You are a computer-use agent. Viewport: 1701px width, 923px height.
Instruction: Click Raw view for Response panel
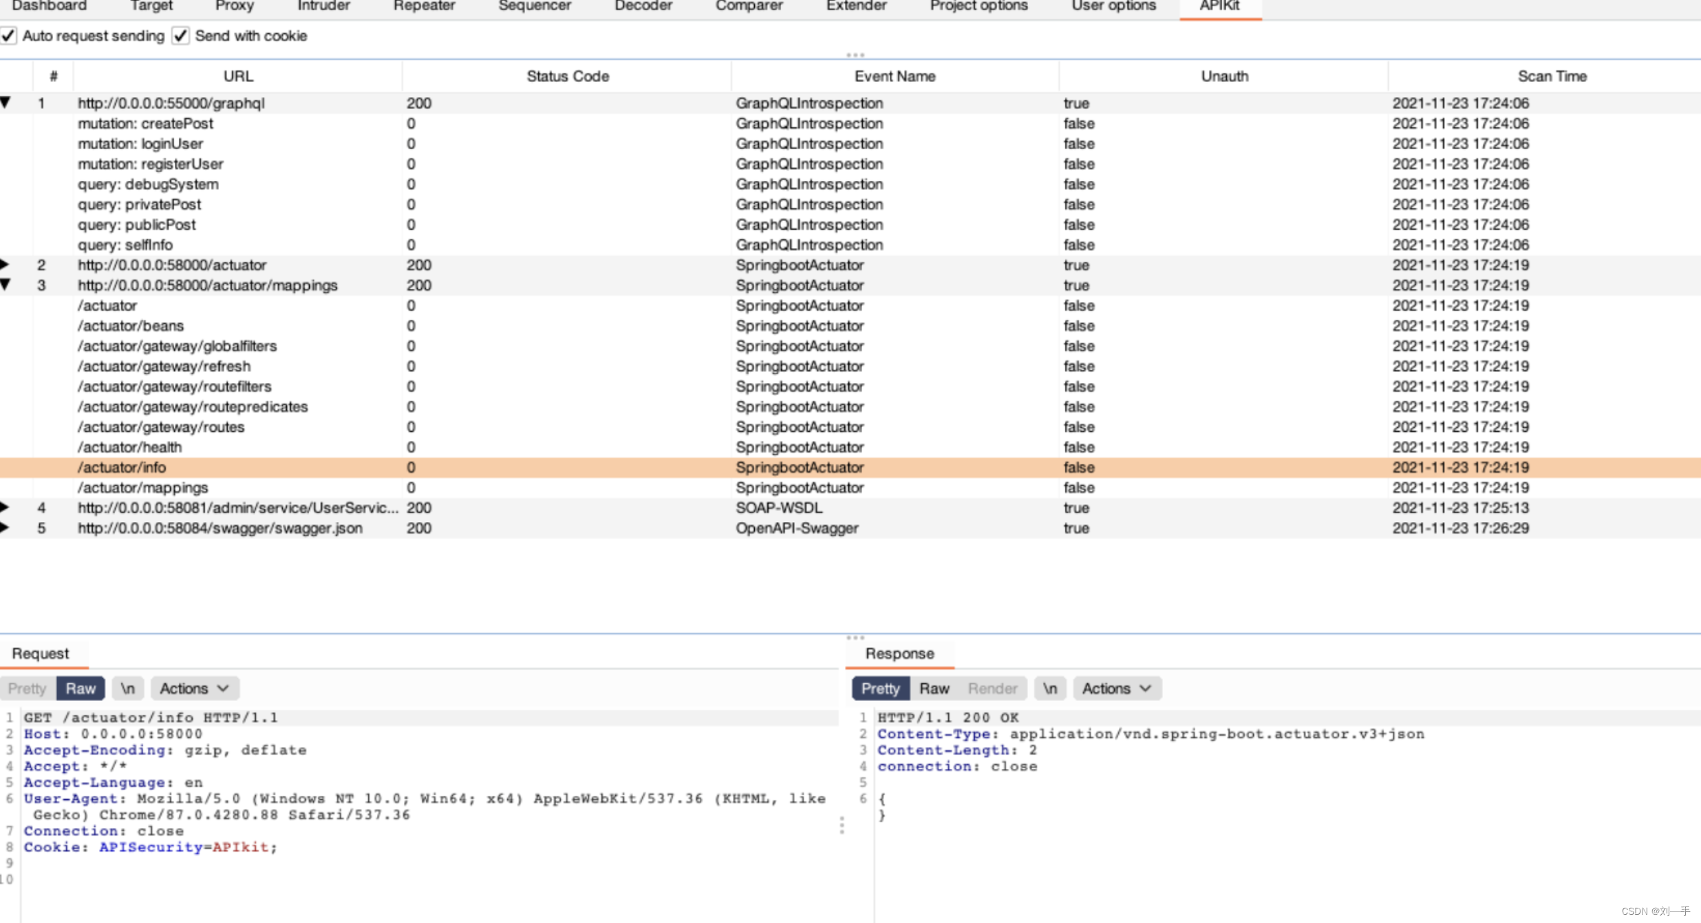tap(931, 688)
